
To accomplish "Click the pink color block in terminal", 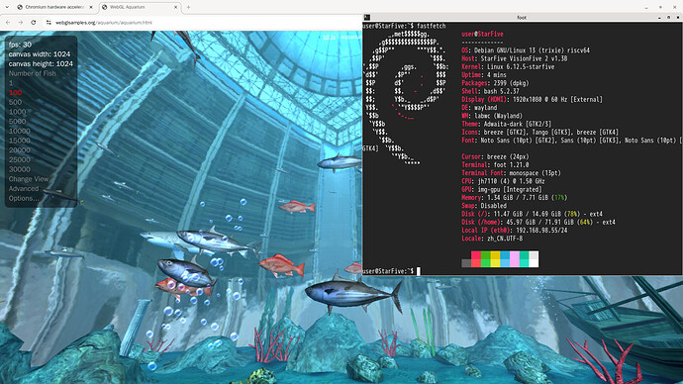I will [515, 259].
